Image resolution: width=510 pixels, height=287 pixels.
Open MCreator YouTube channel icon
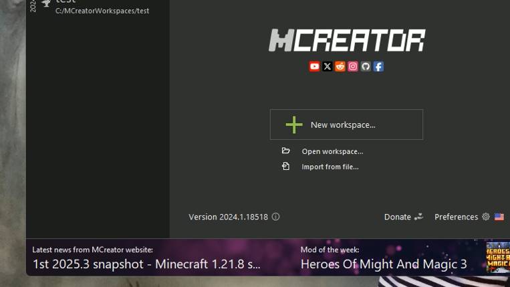tap(314, 66)
